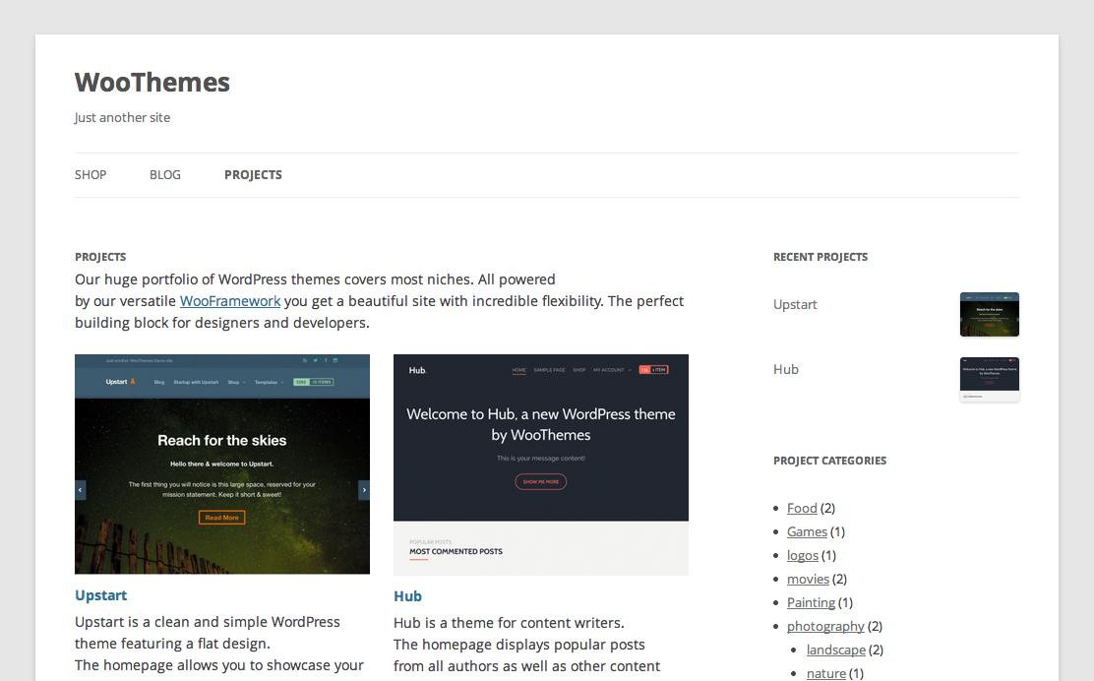Click the small Hub thumbnail in Recent Projects
Image resolution: width=1094 pixels, height=681 pixels.
click(x=990, y=380)
